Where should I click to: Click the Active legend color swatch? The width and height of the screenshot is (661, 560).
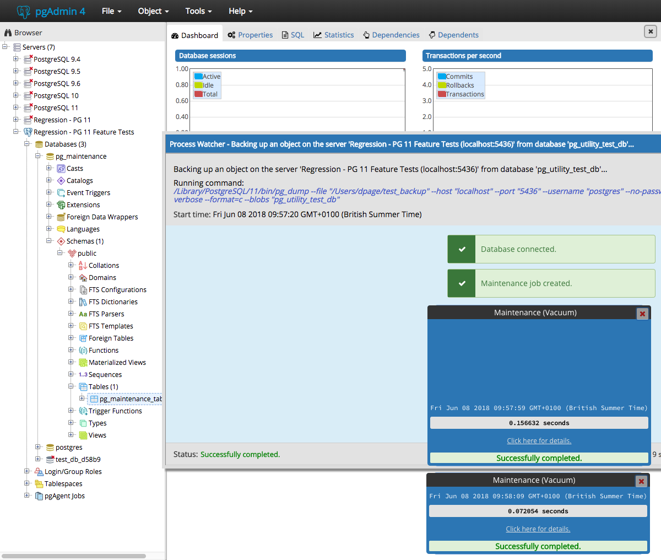(198, 77)
